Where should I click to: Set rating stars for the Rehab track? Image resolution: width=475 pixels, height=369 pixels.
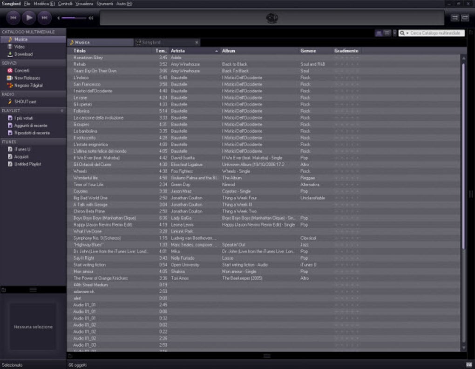pos(346,64)
